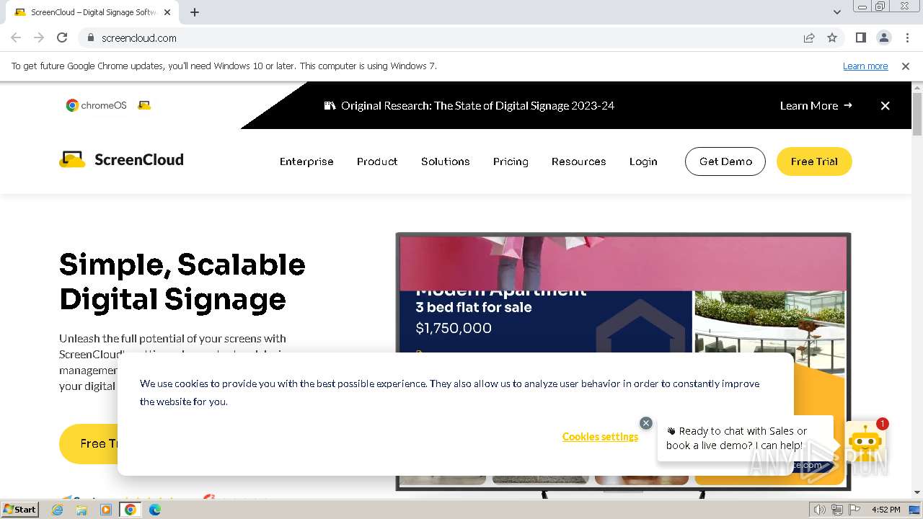Close the chat prompt bubble
Image resolution: width=923 pixels, height=519 pixels.
pyautogui.click(x=646, y=423)
